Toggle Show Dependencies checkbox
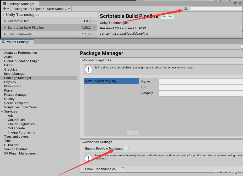This screenshot has width=243, height=176. coord(123,169)
